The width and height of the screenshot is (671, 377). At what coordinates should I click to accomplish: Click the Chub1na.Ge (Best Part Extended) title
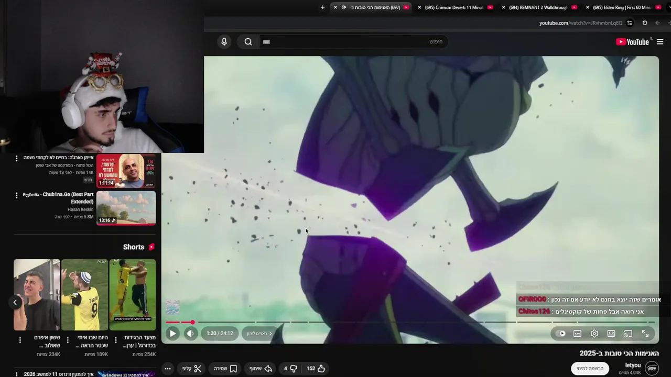click(x=58, y=198)
